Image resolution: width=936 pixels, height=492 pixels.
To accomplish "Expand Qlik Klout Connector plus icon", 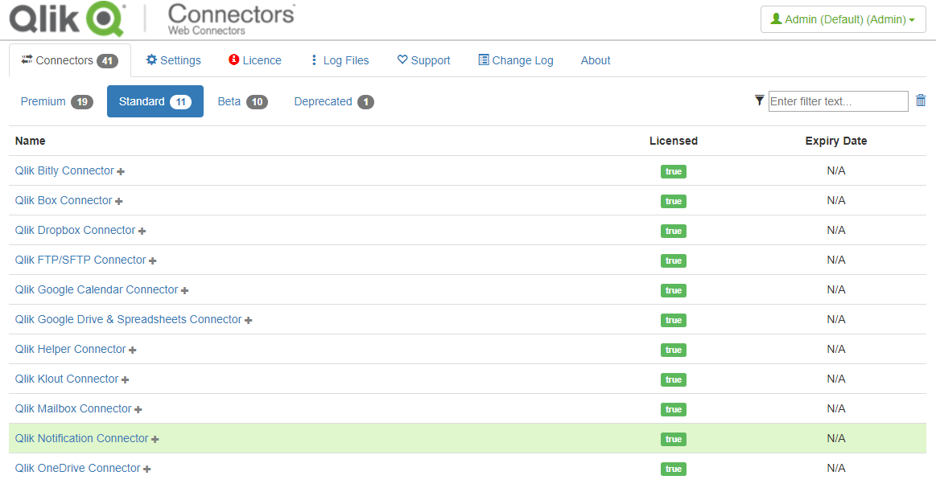I will click(126, 380).
